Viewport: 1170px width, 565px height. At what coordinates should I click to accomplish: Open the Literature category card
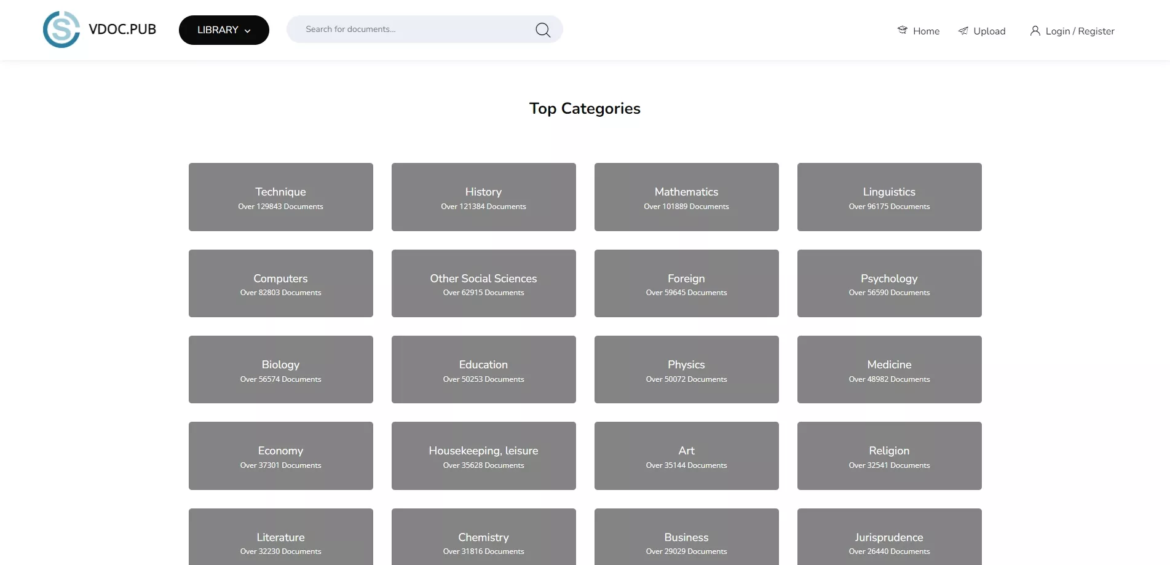point(281,537)
